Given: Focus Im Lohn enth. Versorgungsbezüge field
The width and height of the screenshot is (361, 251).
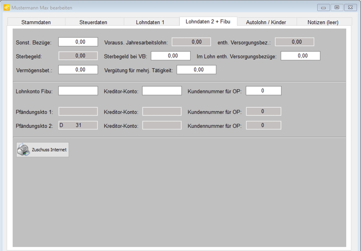Looking at the screenshot, I should coord(300,56).
